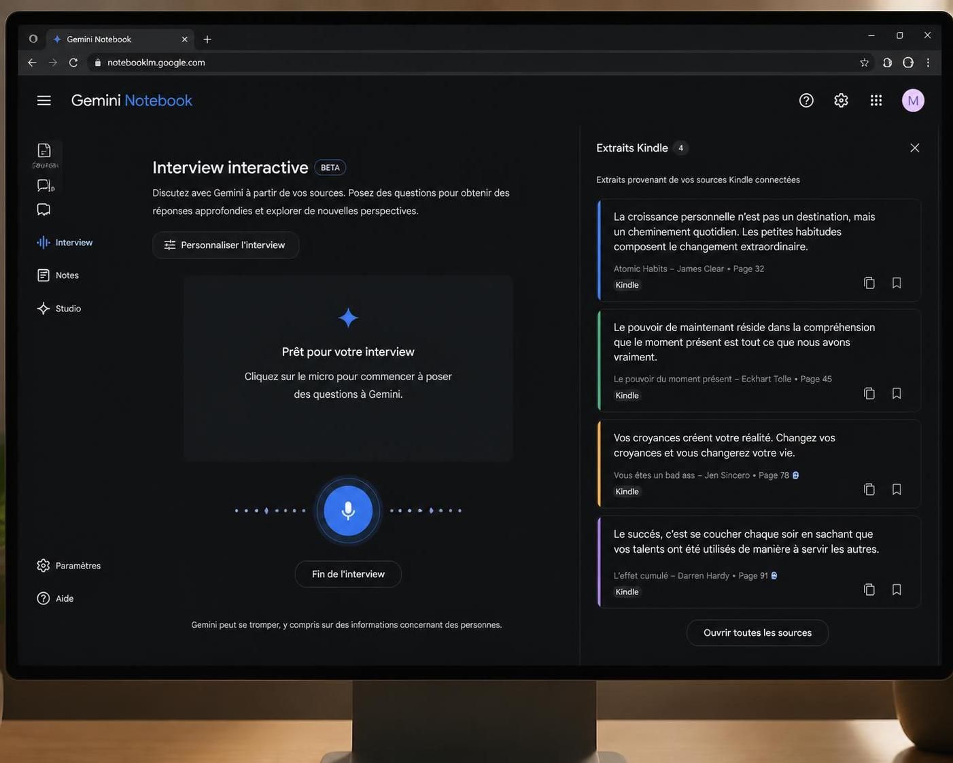Click the Kindle tag on the Eckhart Tolle card
The width and height of the screenshot is (953, 763).
627,396
